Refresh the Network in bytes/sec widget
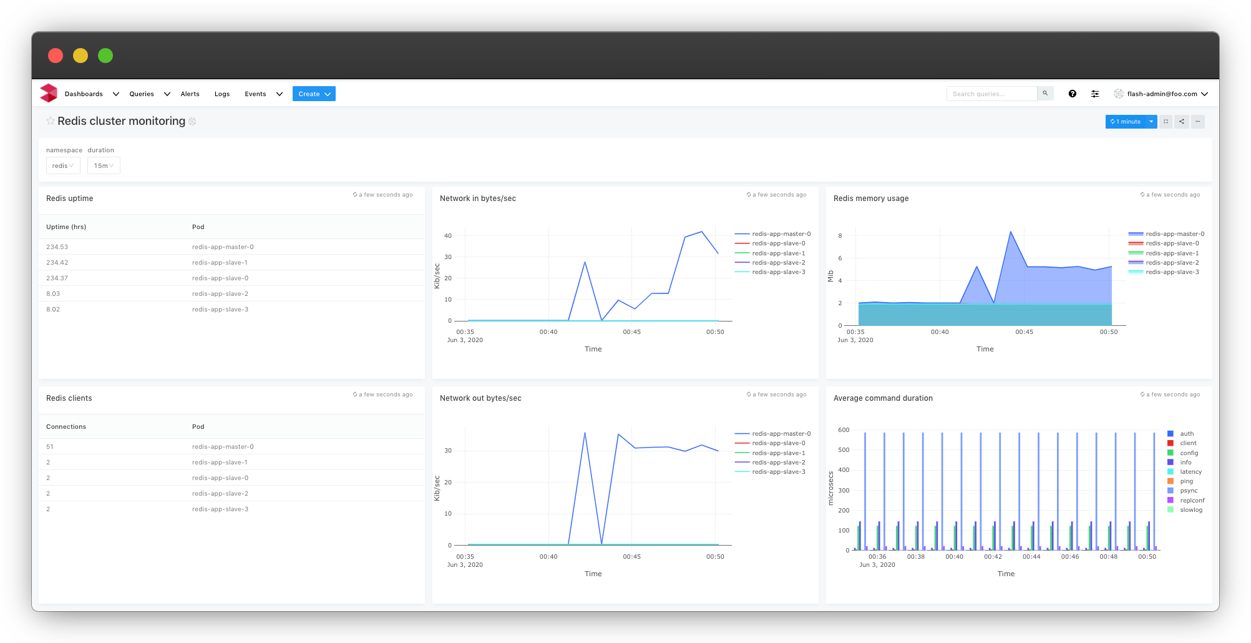Viewport: 1251px width, 643px height. pyautogui.click(x=749, y=195)
